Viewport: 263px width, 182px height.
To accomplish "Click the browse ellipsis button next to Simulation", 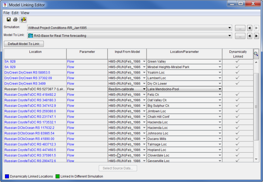I will tap(240, 28).
